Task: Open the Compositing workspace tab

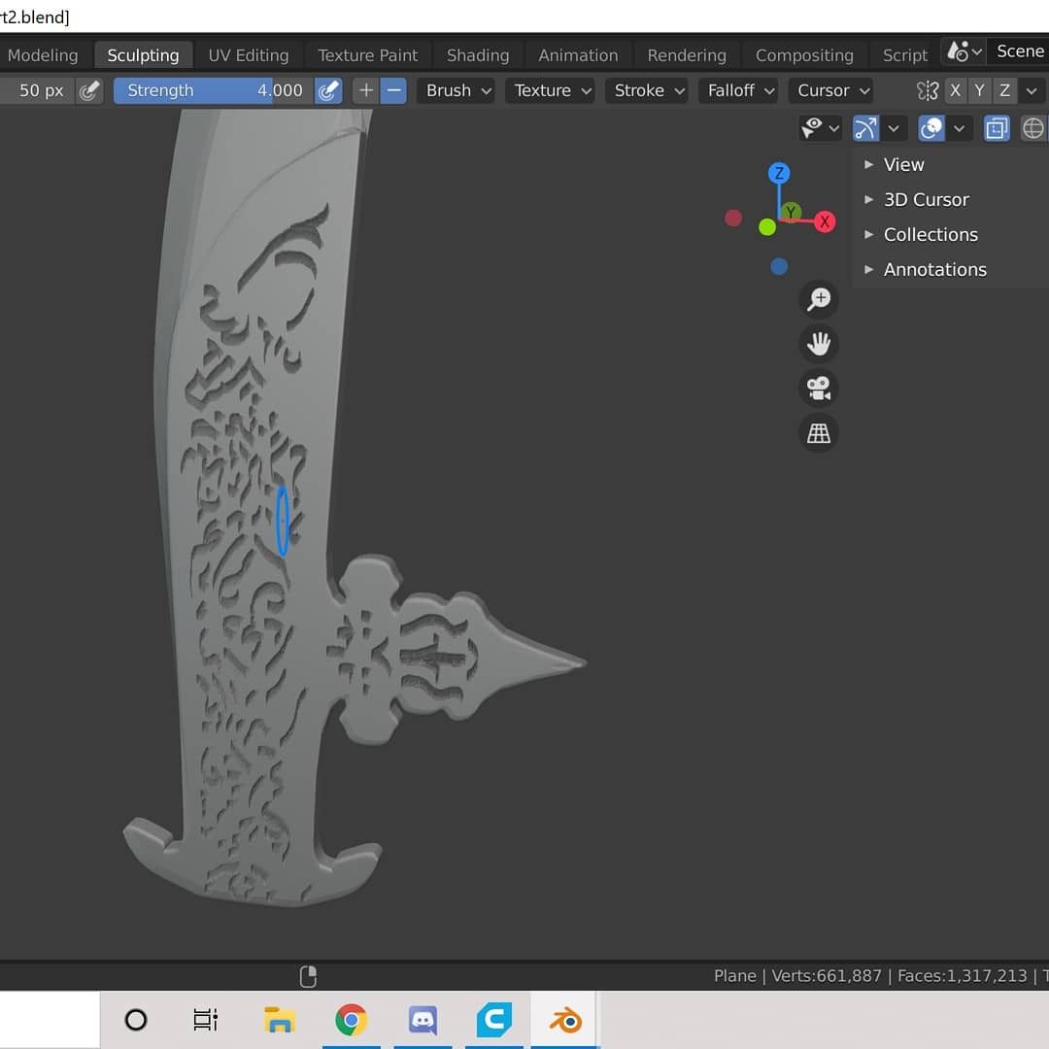Action: coord(804,54)
